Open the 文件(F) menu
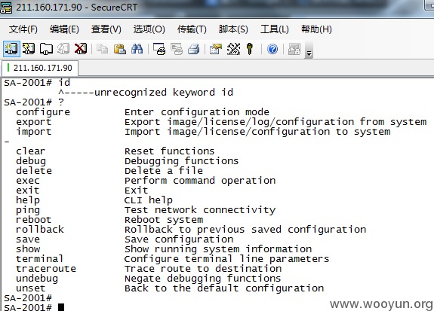 click(23, 29)
